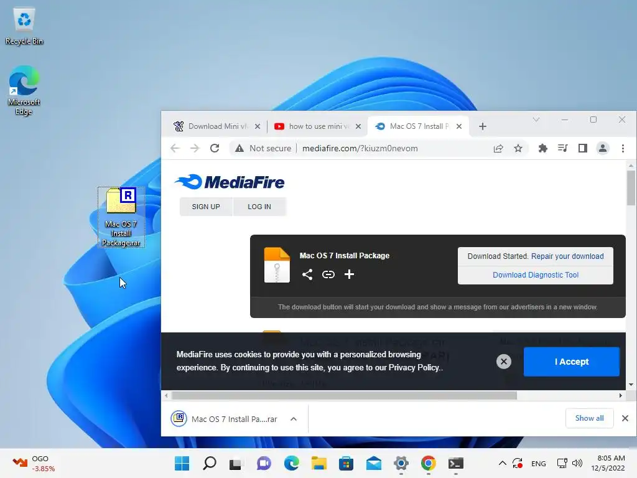Click the horizontal scrollbar right arrow
This screenshot has width=637, height=478.
[x=620, y=395]
